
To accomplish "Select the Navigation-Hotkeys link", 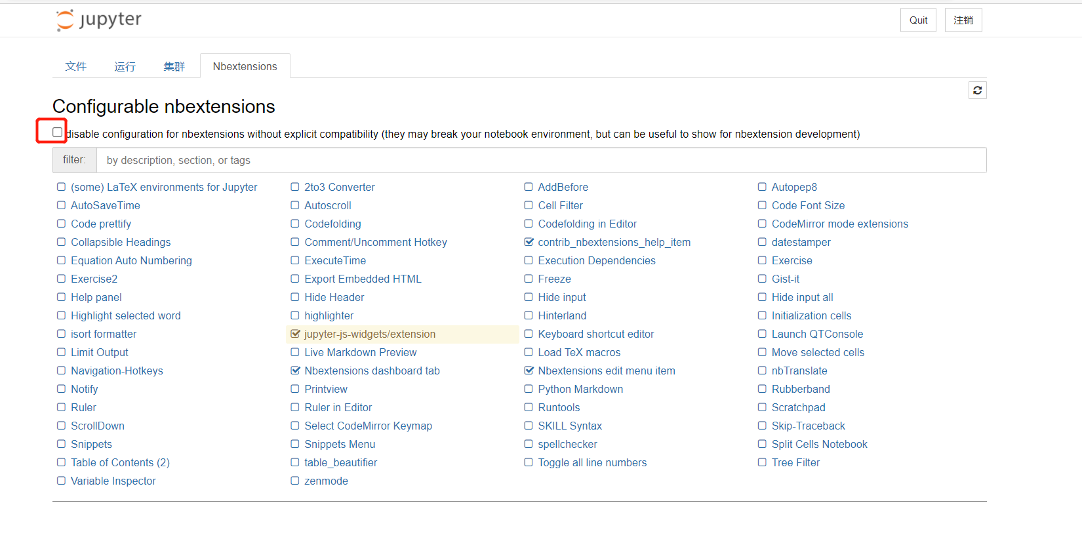I will 117,371.
